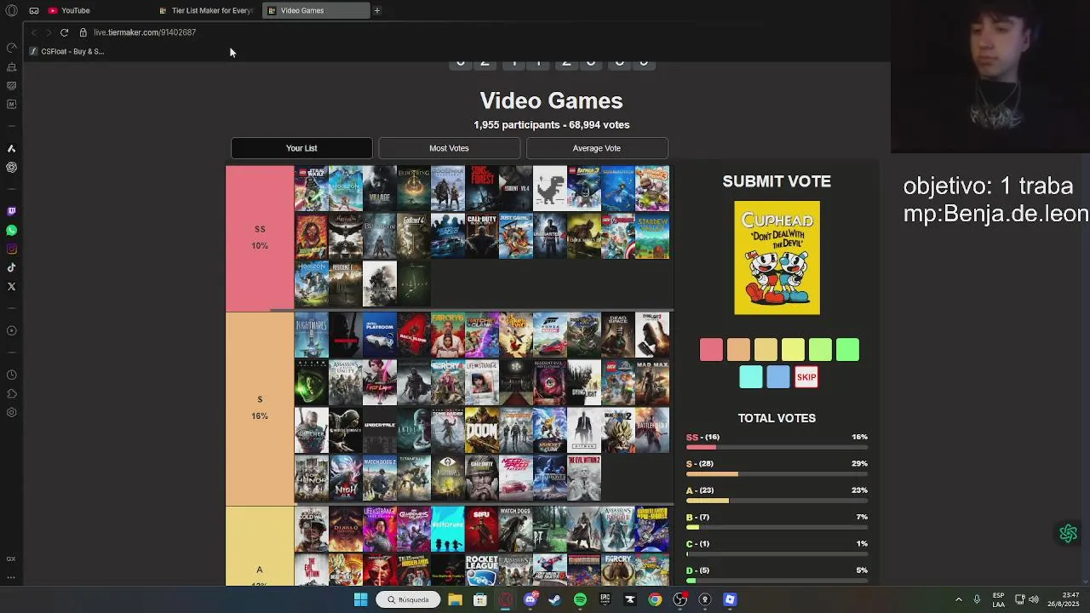This screenshot has width=1090, height=613.
Task: Select the Most Votes tab
Action: tap(449, 148)
